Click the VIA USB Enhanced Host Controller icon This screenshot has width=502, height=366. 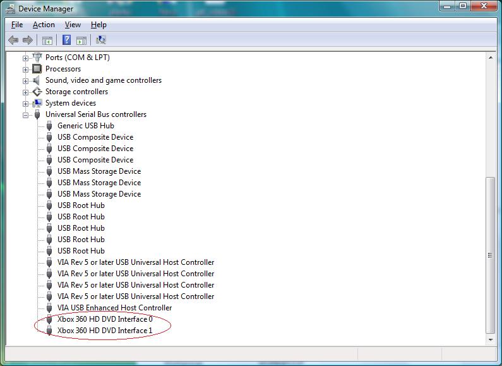49,308
